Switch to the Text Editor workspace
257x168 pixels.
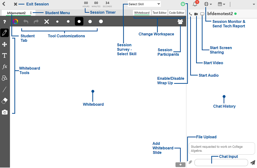tap(159, 13)
